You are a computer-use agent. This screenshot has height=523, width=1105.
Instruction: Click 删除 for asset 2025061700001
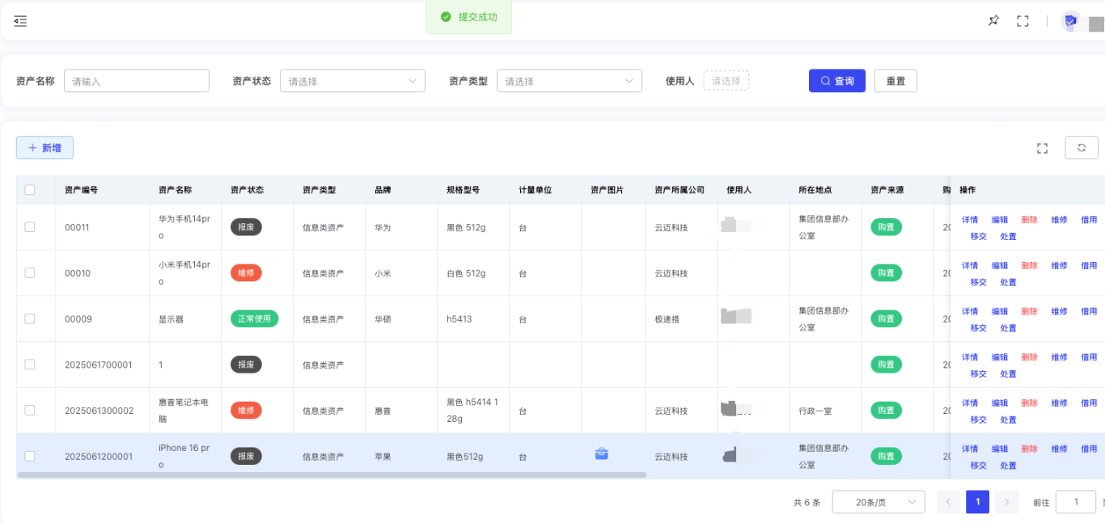point(1029,357)
